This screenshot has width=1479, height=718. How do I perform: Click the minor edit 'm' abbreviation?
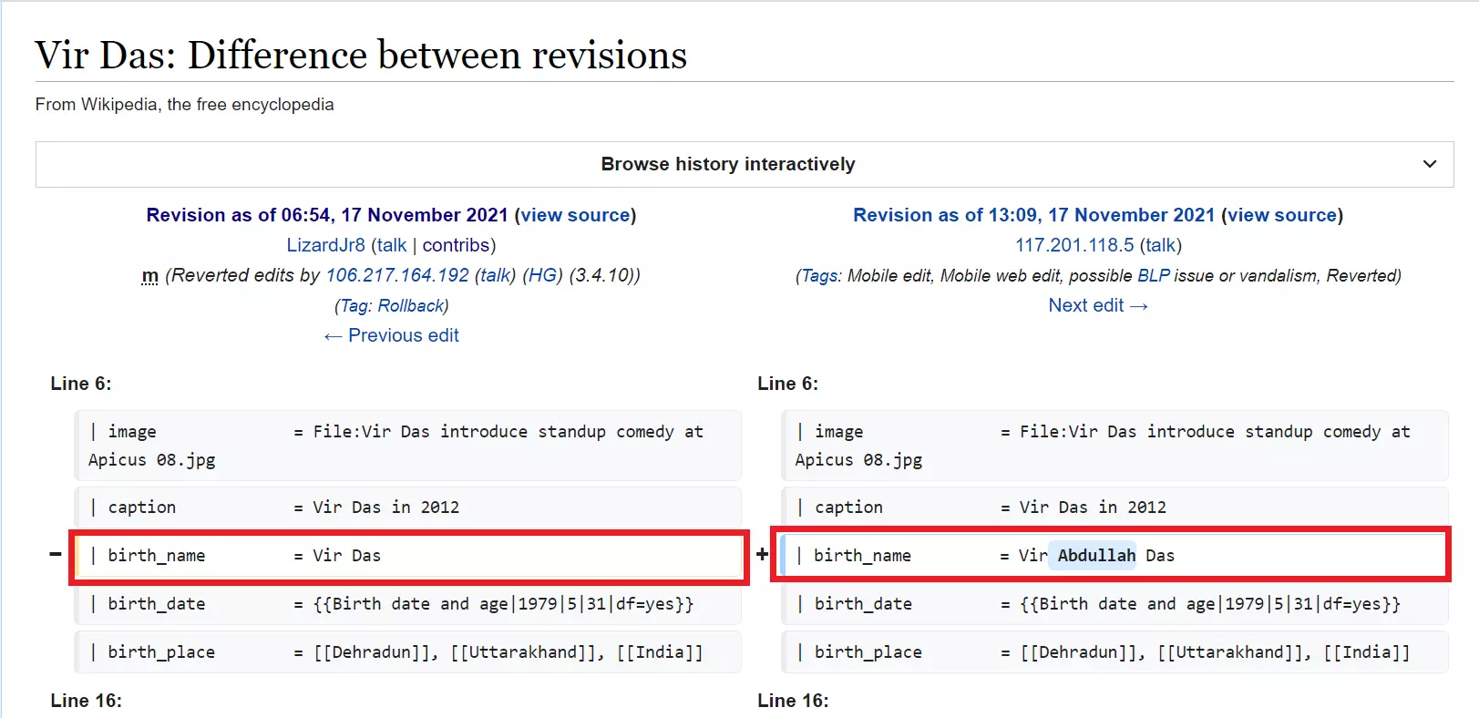[x=150, y=275]
